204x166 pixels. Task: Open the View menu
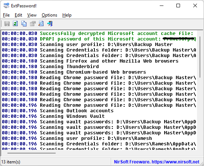coord(32,15)
